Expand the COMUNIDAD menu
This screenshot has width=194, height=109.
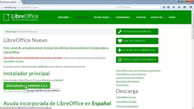tap(123, 17)
